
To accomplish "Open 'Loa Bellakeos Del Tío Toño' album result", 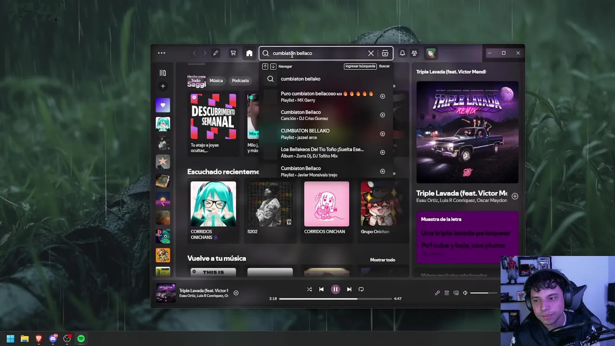I will 327,152.
